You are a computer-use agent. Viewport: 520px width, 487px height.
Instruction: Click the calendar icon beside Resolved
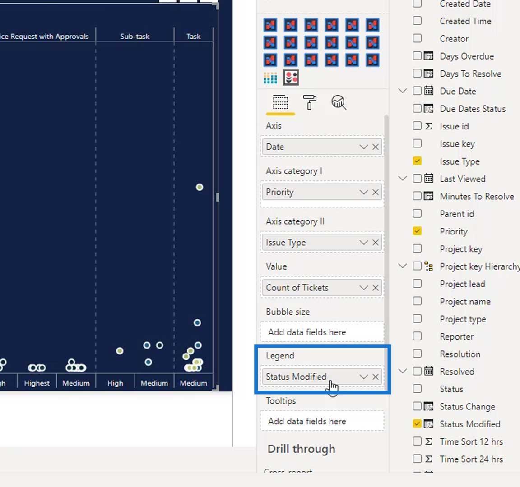click(428, 371)
